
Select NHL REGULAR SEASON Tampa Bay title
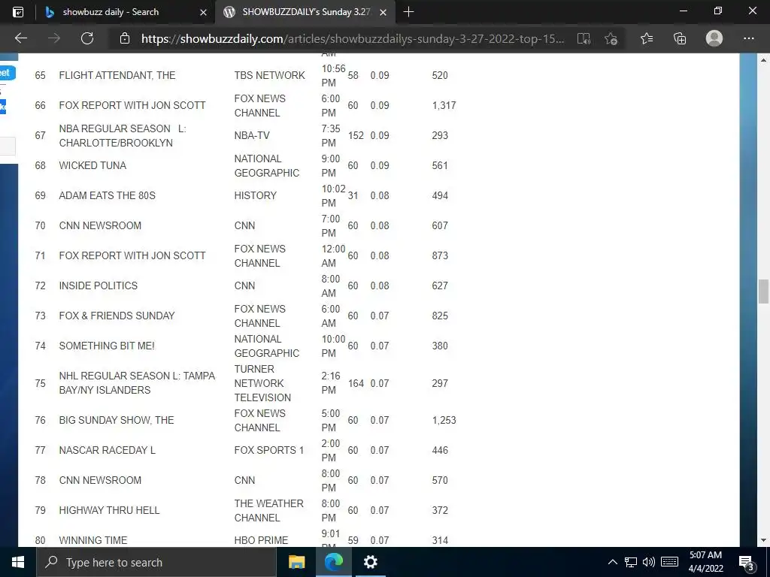pos(137,382)
